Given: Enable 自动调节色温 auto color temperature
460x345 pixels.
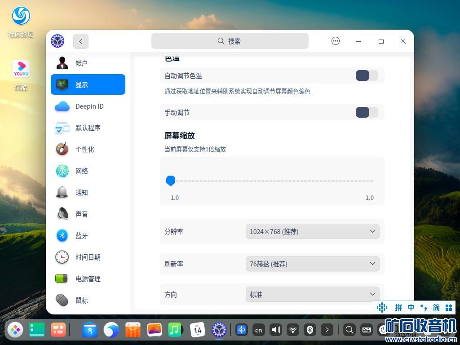Looking at the screenshot, I should pyautogui.click(x=367, y=75).
